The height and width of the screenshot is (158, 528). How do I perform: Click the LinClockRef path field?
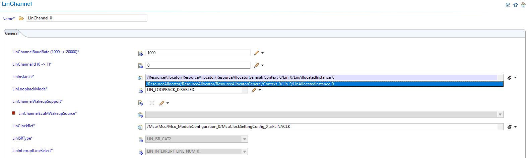tap(321, 127)
